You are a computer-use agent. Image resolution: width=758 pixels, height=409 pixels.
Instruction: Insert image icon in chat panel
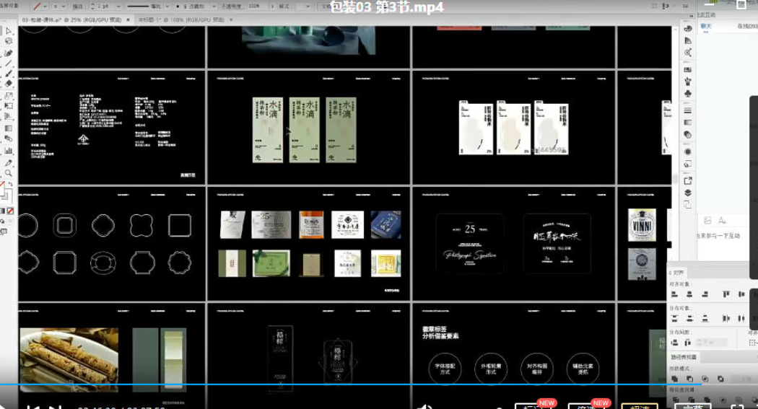click(707, 221)
